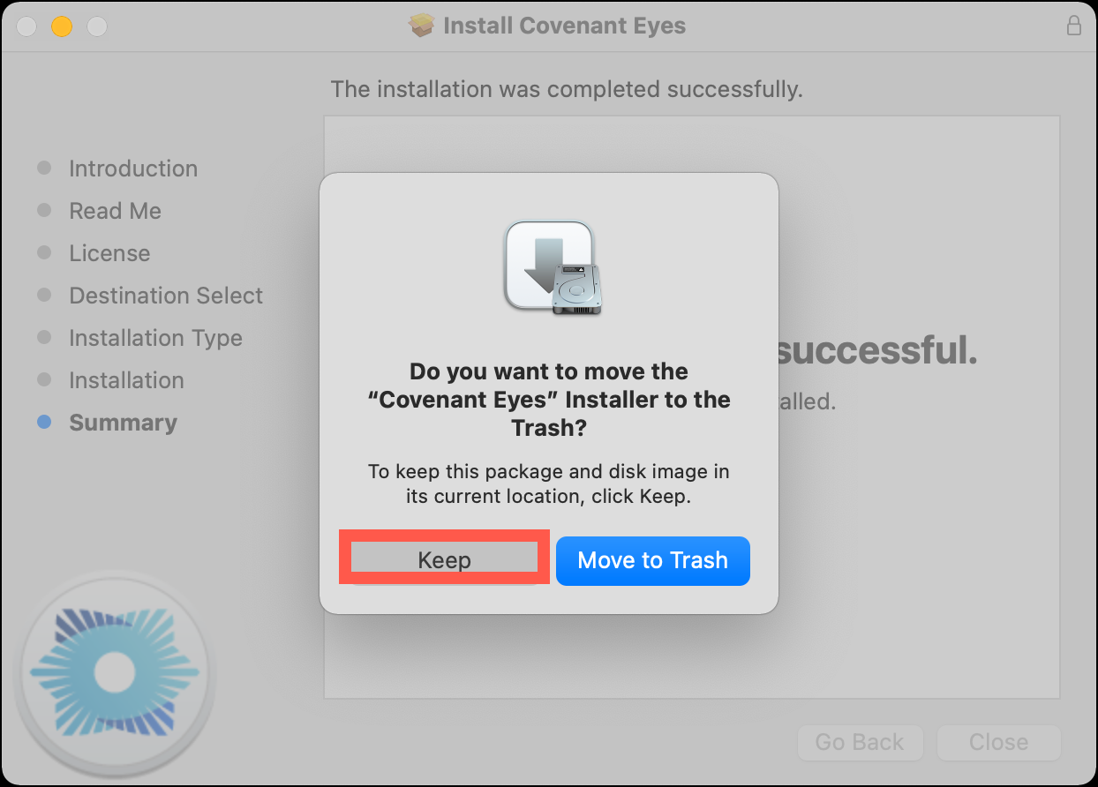The image size is (1098, 787).
Task: Click the lock icon in title bar
Action: 1074,25
